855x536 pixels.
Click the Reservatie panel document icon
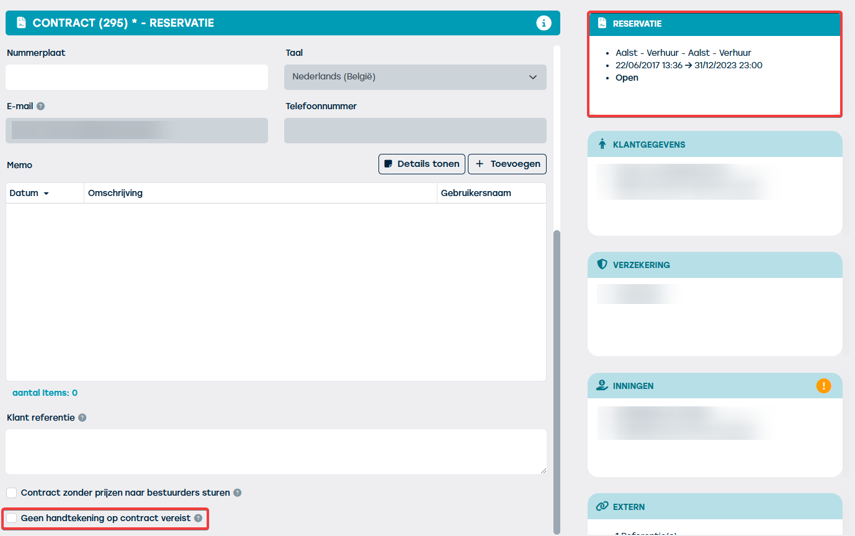(601, 24)
